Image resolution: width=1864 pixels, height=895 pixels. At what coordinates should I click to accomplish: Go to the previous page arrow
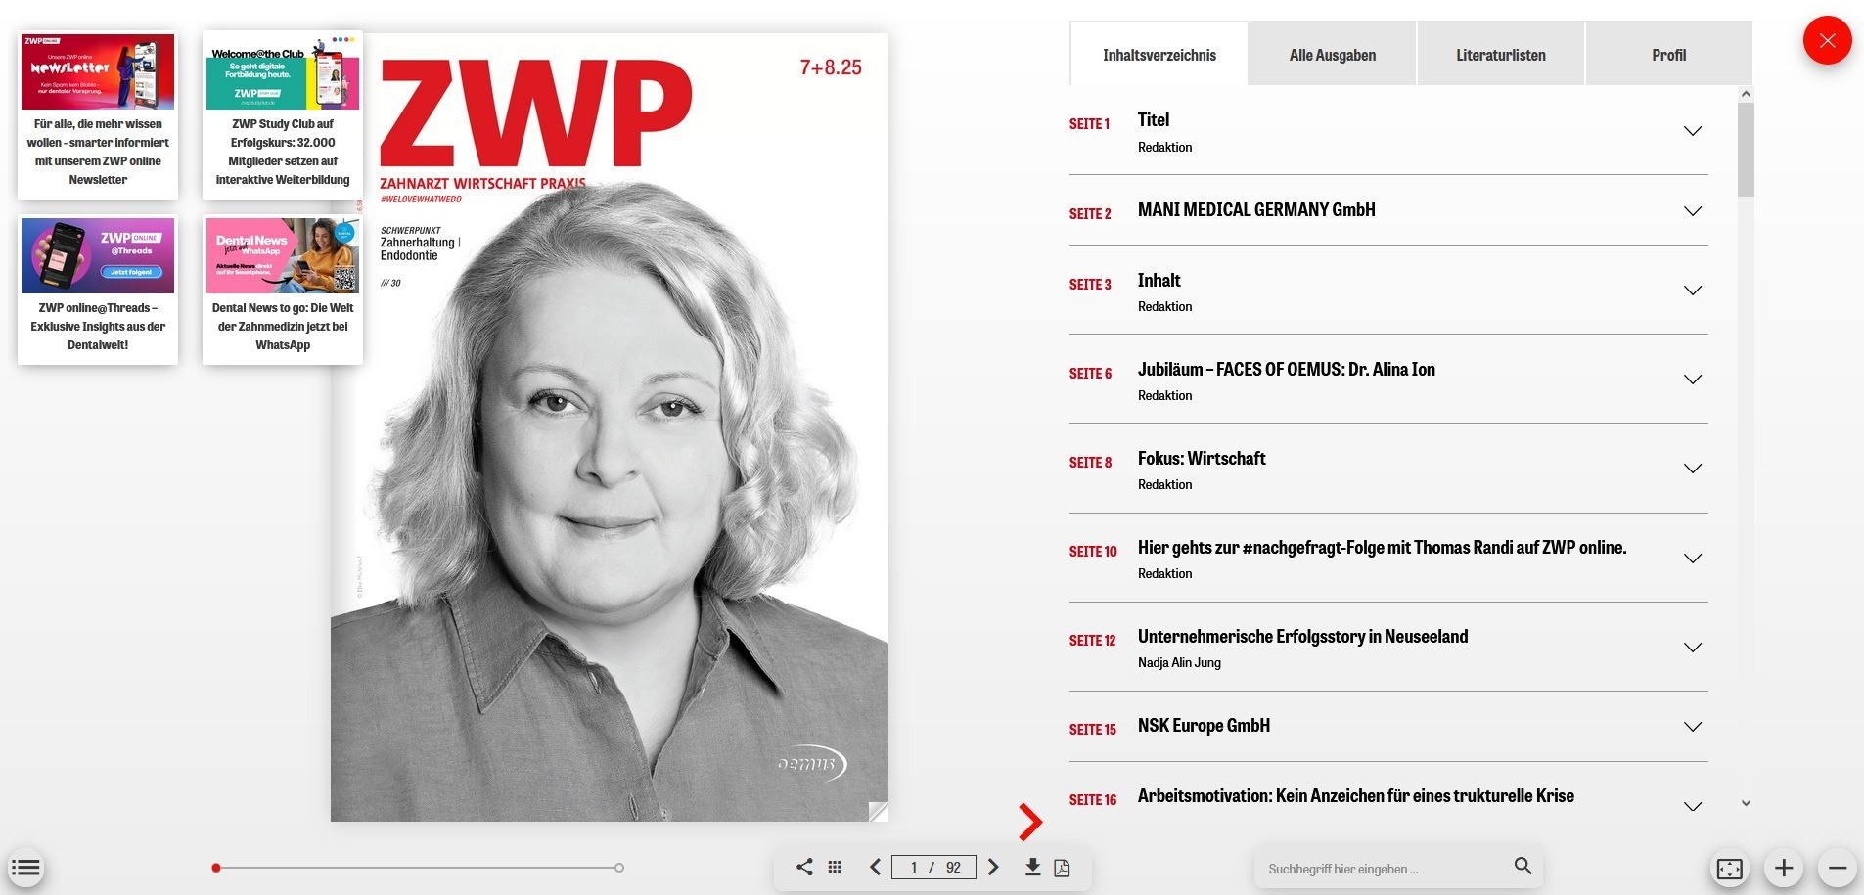[875, 867]
